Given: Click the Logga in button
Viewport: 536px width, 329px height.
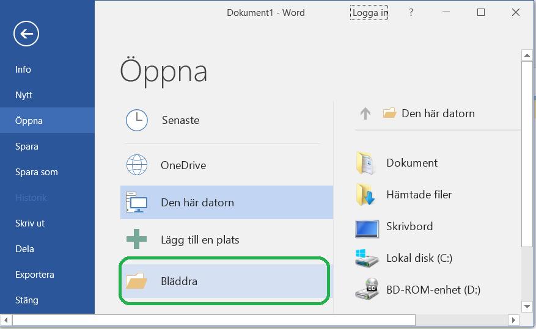Looking at the screenshot, I should 369,13.
